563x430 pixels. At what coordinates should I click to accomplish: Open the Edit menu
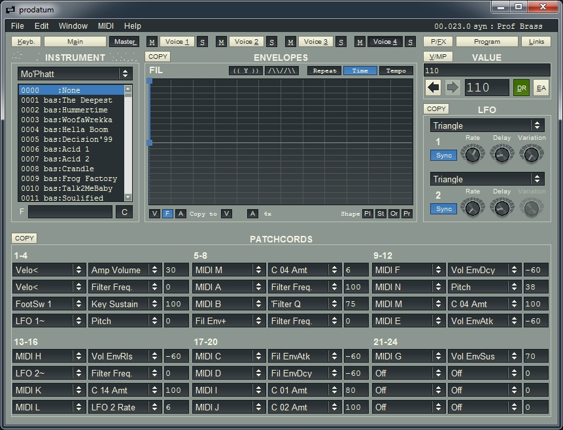tap(41, 26)
